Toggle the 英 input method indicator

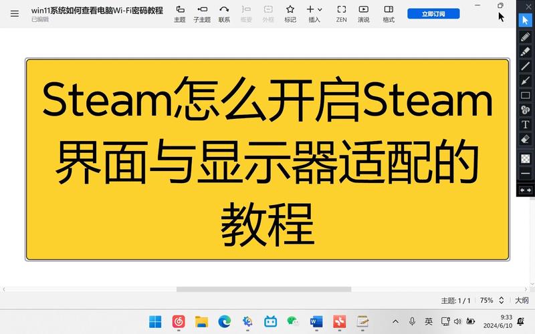click(x=429, y=321)
